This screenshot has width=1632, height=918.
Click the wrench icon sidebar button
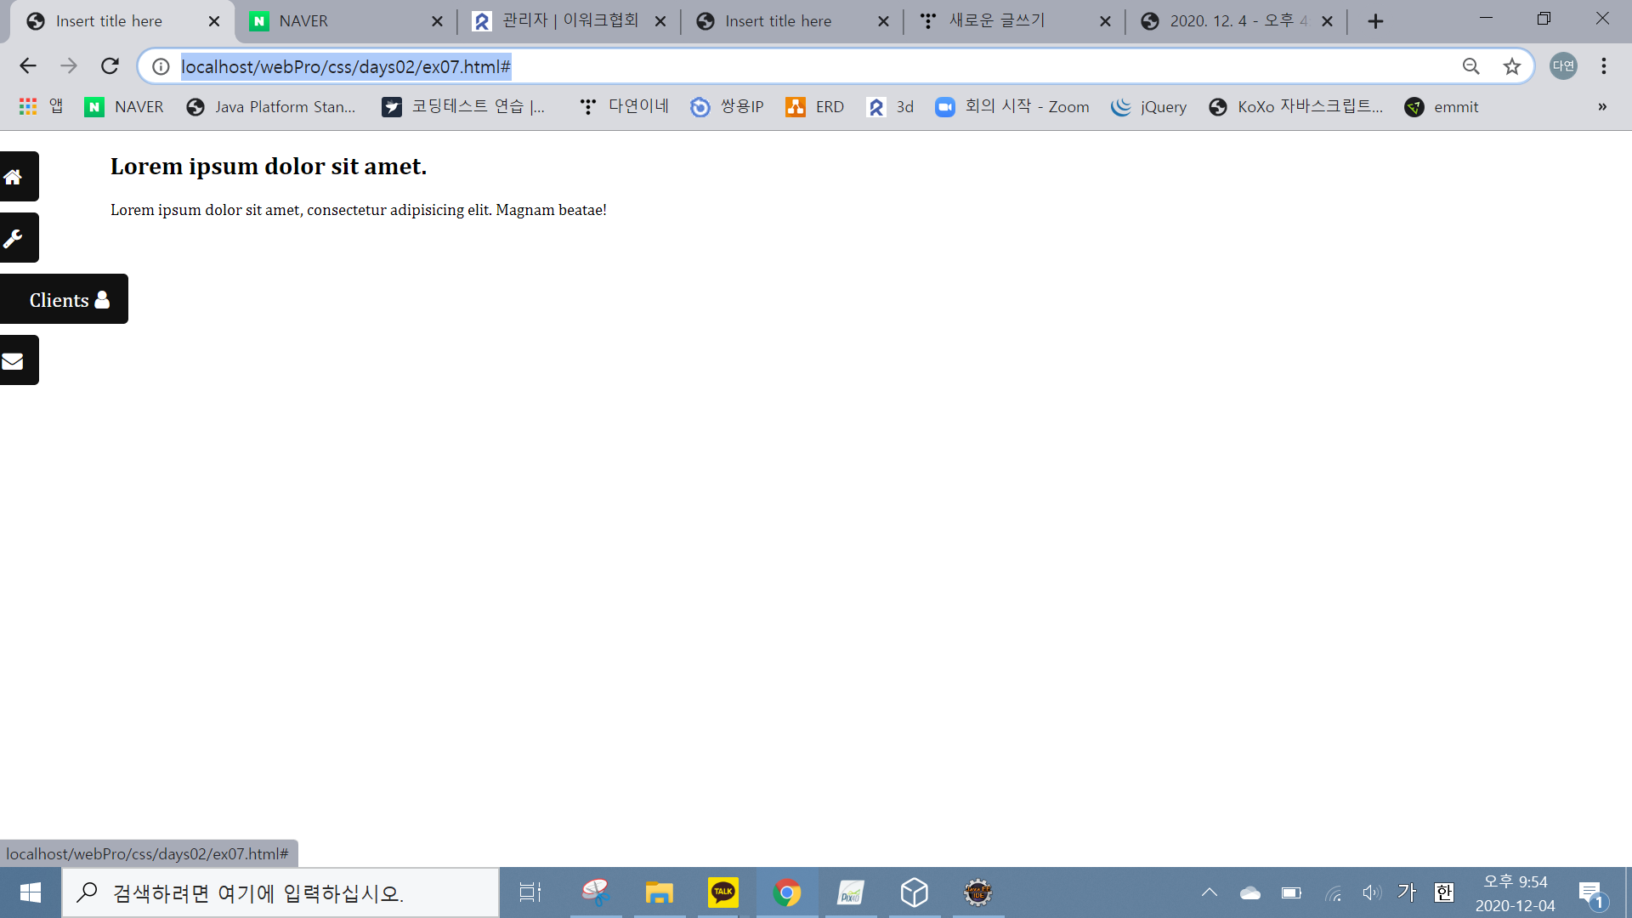point(14,238)
